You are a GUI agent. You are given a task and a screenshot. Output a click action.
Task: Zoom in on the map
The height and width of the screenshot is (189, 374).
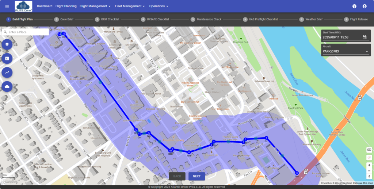(369, 165)
